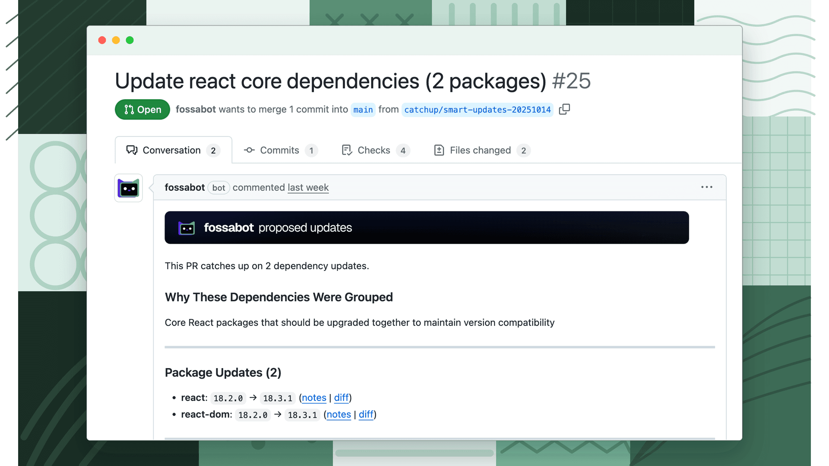
Task: Click the Conversation count badge 2
Action: (213, 151)
